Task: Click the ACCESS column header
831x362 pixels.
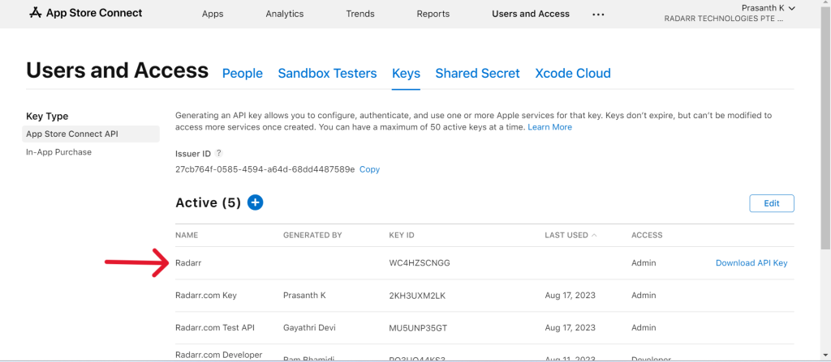Action: [647, 235]
